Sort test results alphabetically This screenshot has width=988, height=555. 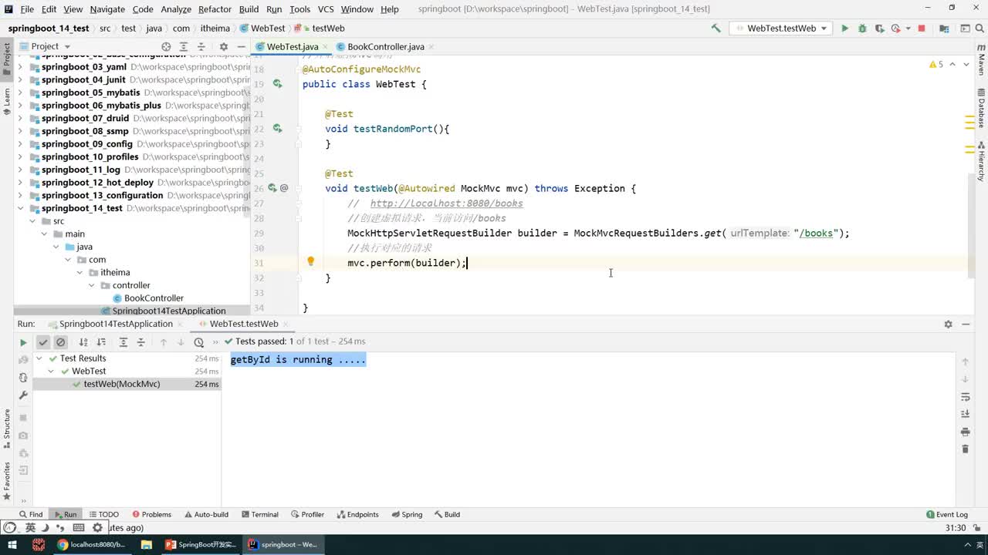point(83,342)
